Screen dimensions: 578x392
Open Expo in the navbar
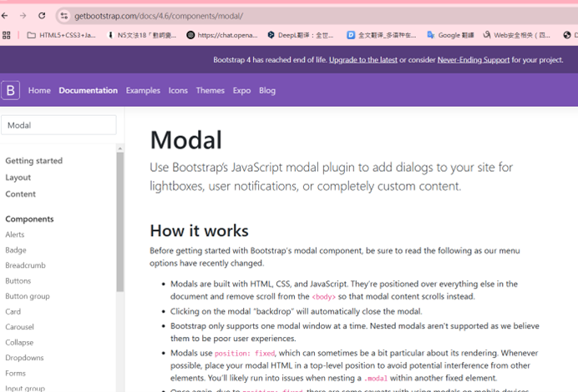tap(242, 91)
